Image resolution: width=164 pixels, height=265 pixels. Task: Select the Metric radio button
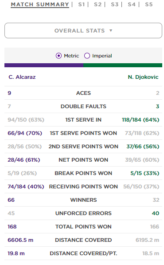tap(59, 56)
